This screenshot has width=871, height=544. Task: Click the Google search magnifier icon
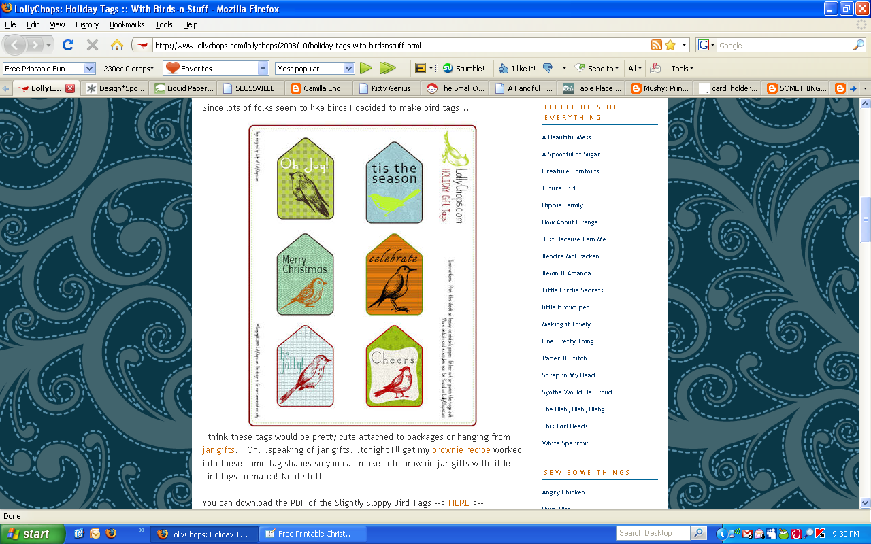pyautogui.click(x=859, y=45)
